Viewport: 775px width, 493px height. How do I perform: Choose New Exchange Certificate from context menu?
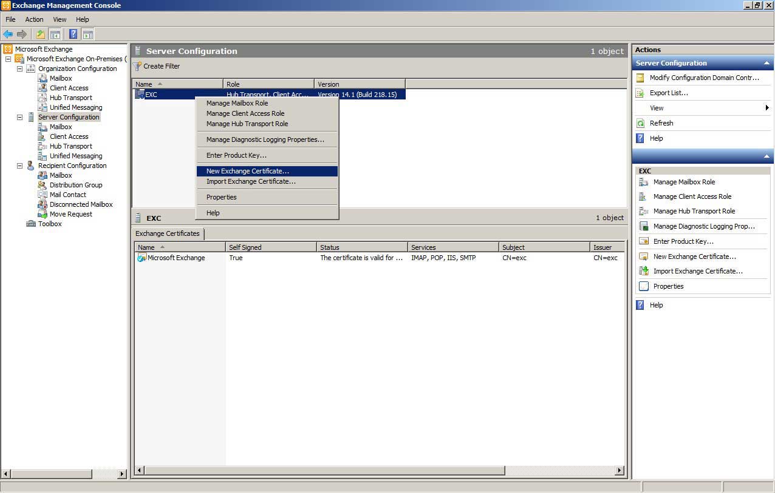[x=248, y=171]
